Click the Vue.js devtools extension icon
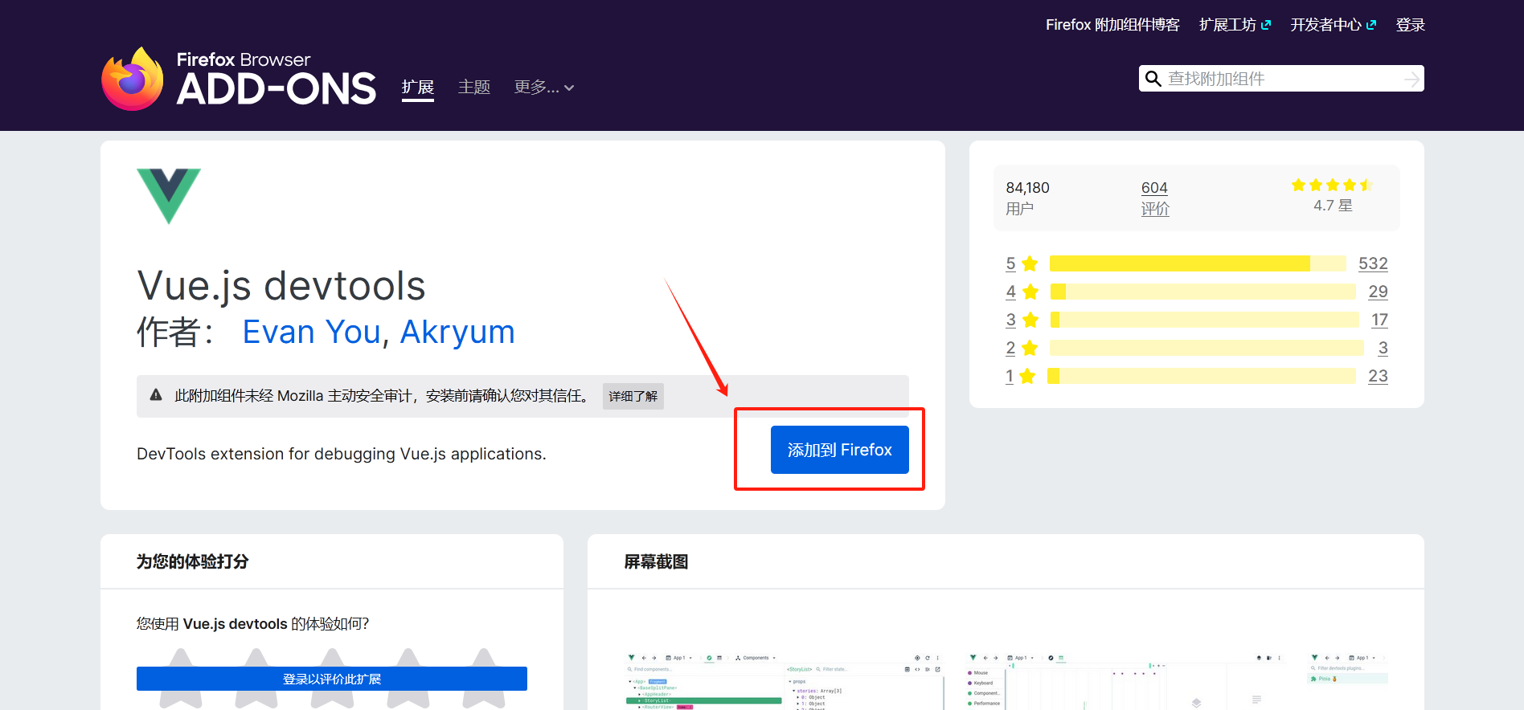 pyautogui.click(x=169, y=196)
